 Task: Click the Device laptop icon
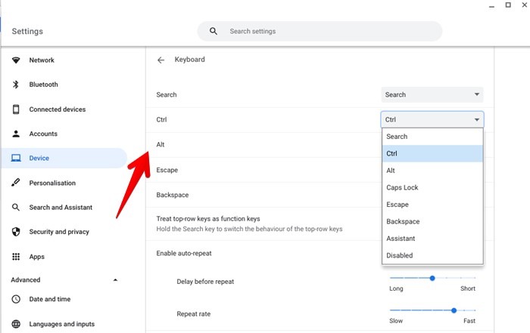(x=16, y=158)
